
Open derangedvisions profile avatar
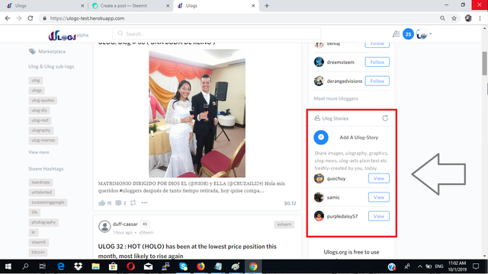(x=319, y=81)
